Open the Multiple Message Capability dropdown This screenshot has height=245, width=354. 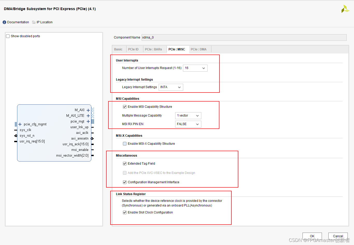click(188, 116)
